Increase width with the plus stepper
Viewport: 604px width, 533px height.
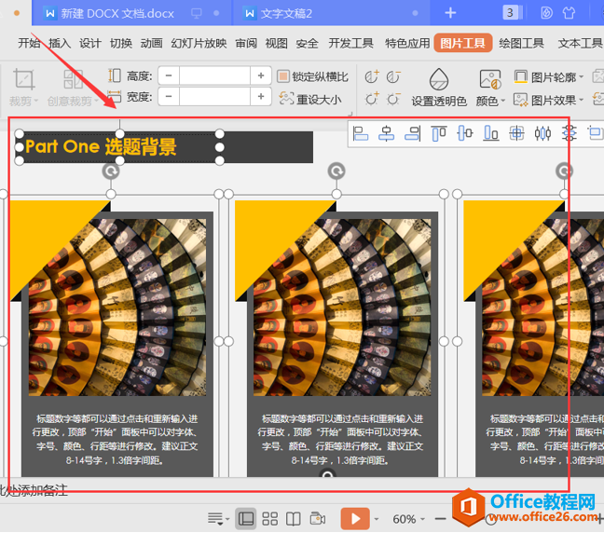(261, 96)
